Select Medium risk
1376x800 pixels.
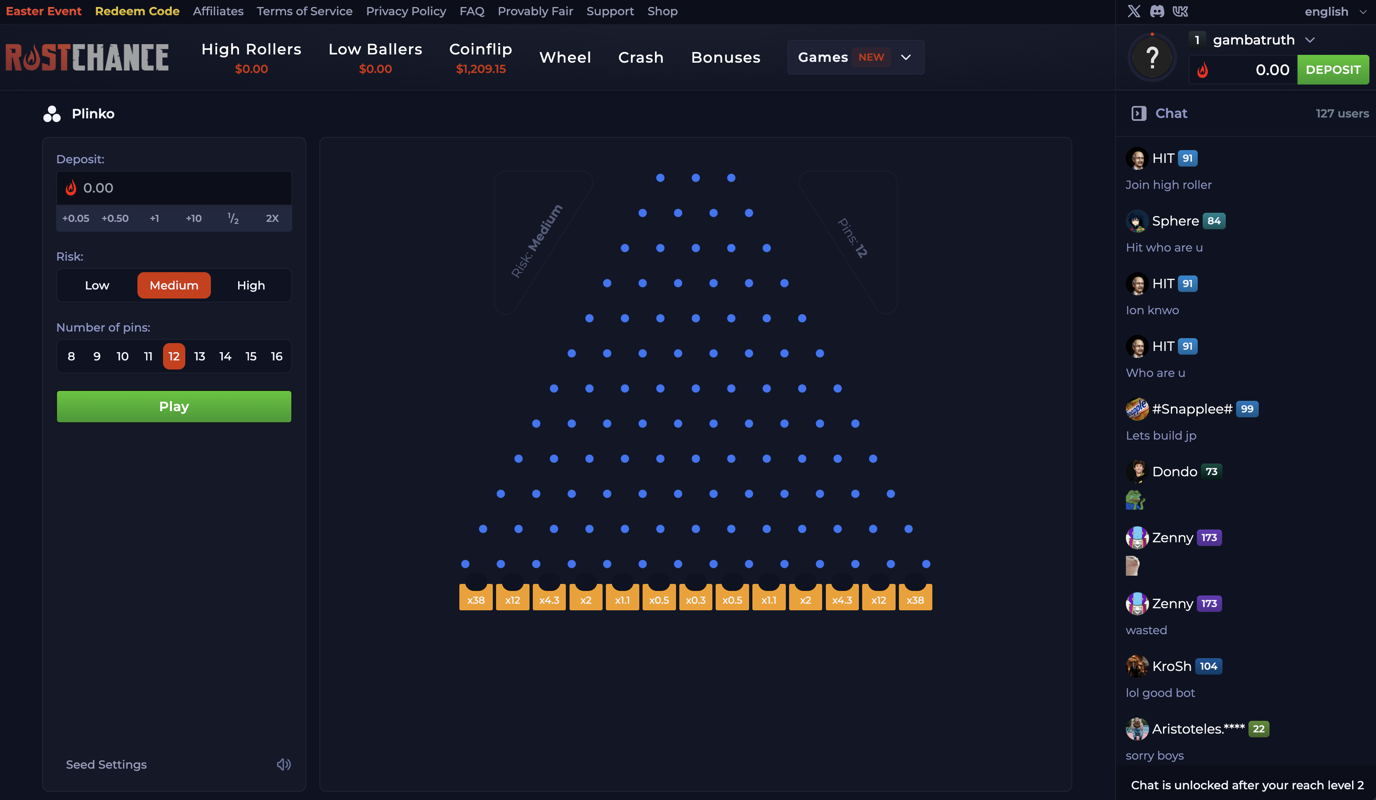tap(174, 285)
